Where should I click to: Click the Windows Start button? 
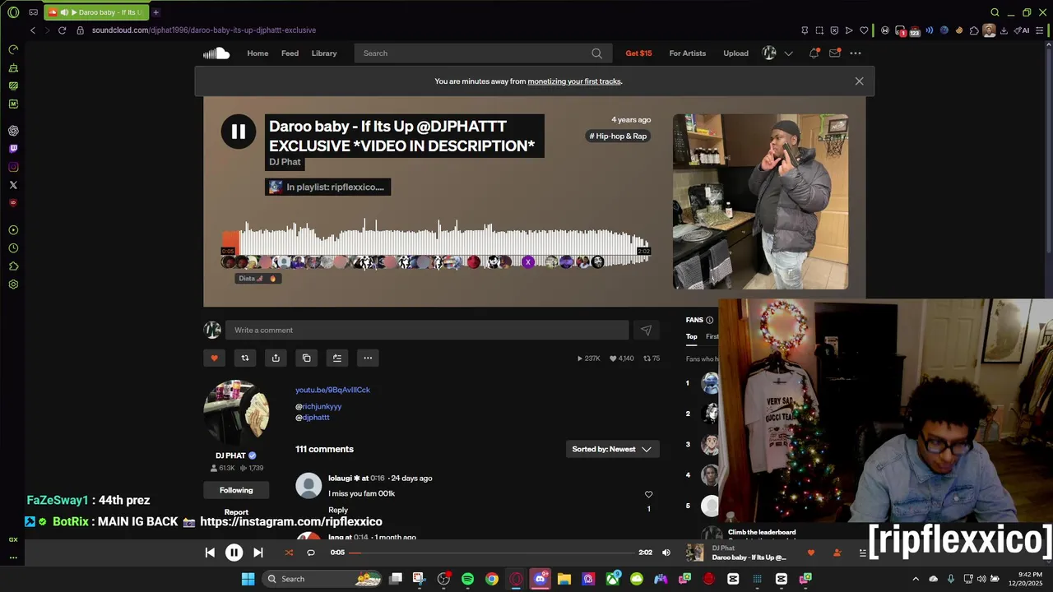(248, 579)
